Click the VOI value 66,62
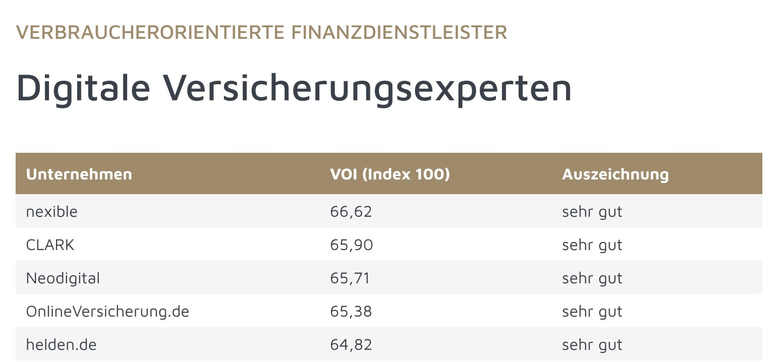Image resolution: width=779 pixels, height=362 pixels. [351, 211]
